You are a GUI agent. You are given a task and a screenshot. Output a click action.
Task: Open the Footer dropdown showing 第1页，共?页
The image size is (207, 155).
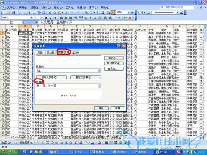[99, 86]
